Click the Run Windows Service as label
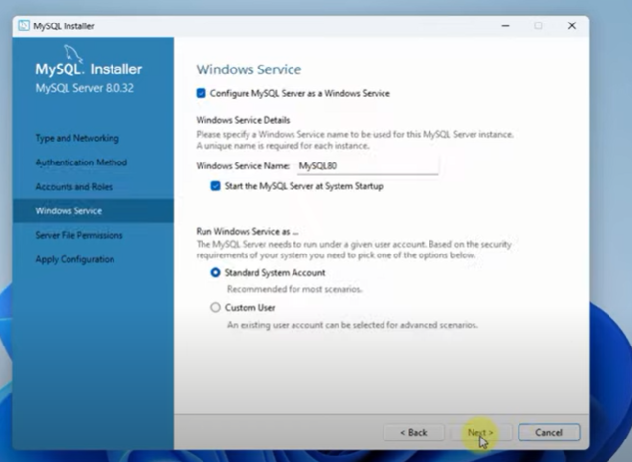Image resolution: width=632 pixels, height=462 pixels. (x=248, y=231)
